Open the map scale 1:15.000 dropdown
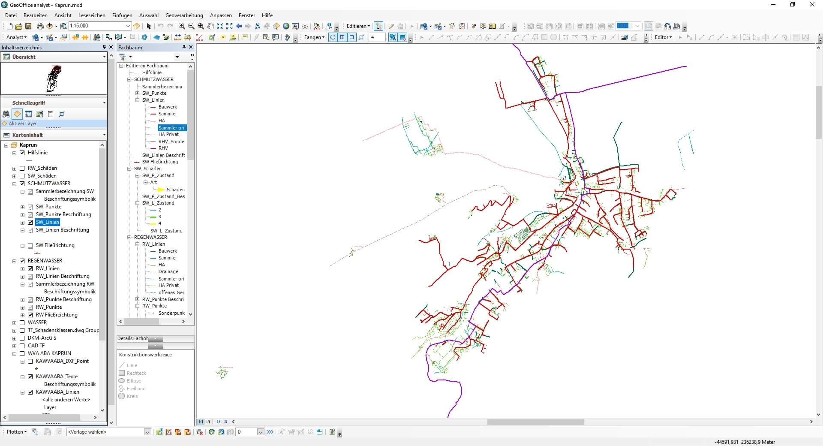 point(128,26)
